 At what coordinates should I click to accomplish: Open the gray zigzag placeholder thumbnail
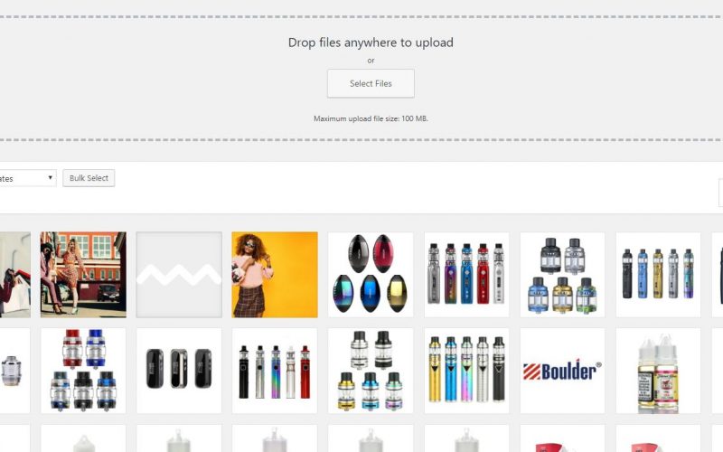pos(179,275)
